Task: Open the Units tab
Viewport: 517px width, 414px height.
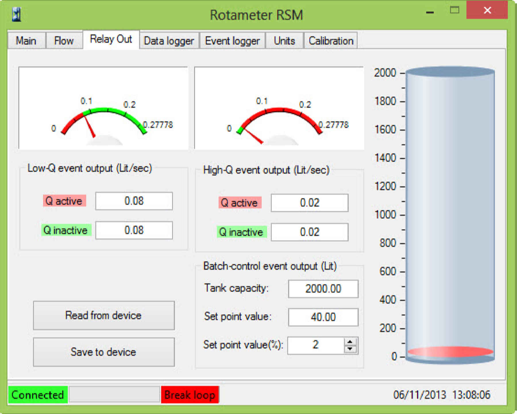Action: coord(284,41)
